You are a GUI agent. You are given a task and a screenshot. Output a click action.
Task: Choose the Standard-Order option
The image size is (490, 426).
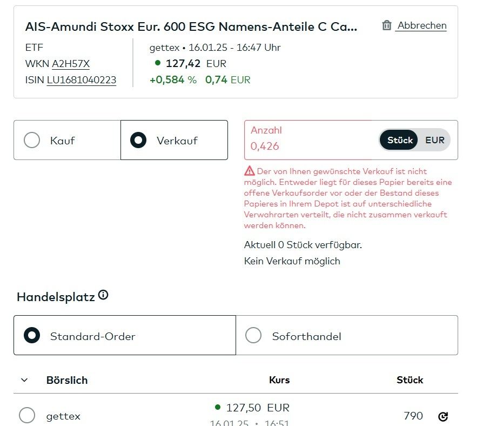click(32, 336)
